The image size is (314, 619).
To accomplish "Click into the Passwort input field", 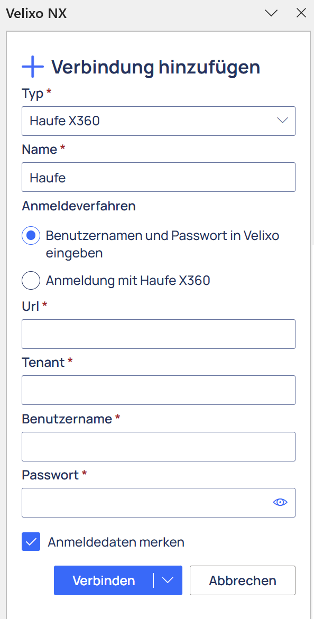I will coord(146,503).
